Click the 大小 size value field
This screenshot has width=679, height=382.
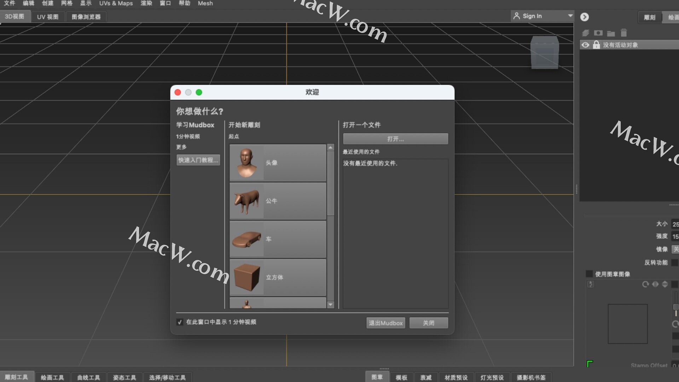[675, 224]
